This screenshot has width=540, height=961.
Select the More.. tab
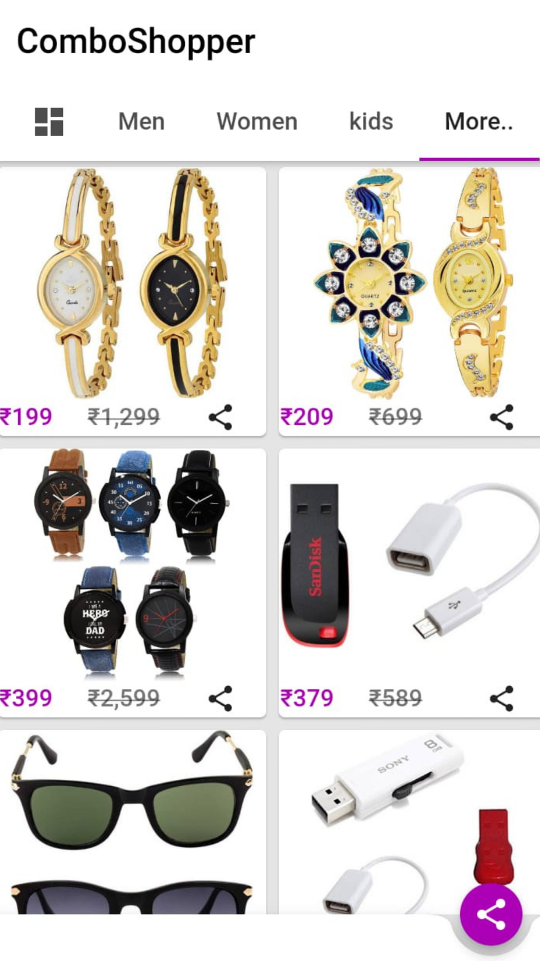(x=479, y=122)
